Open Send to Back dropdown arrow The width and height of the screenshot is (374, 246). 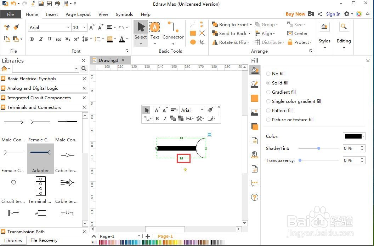(x=249, y=34)
